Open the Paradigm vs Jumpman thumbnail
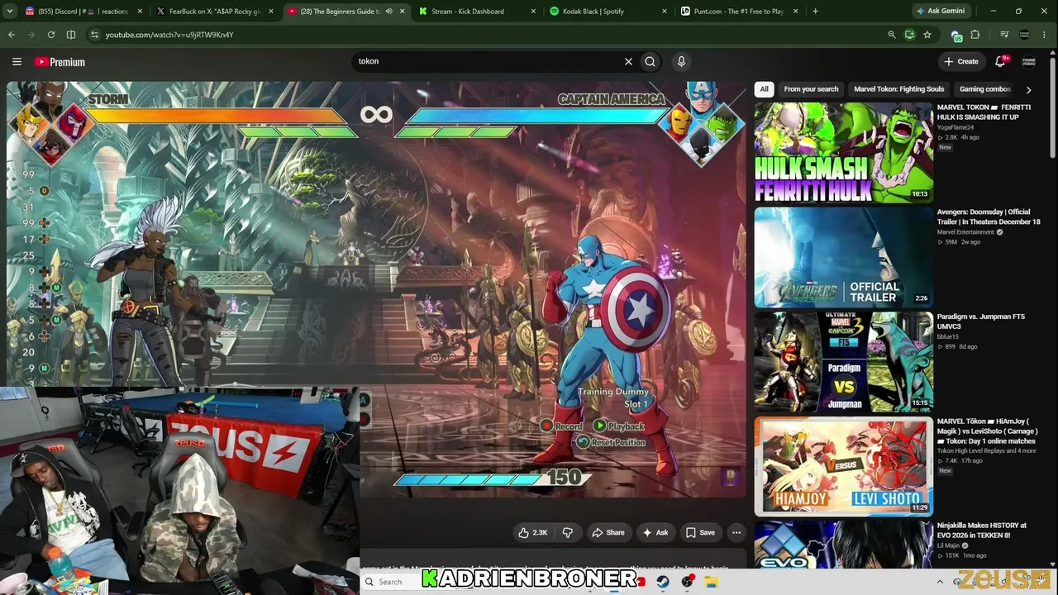1058x595 pixels. click(843, 361)
